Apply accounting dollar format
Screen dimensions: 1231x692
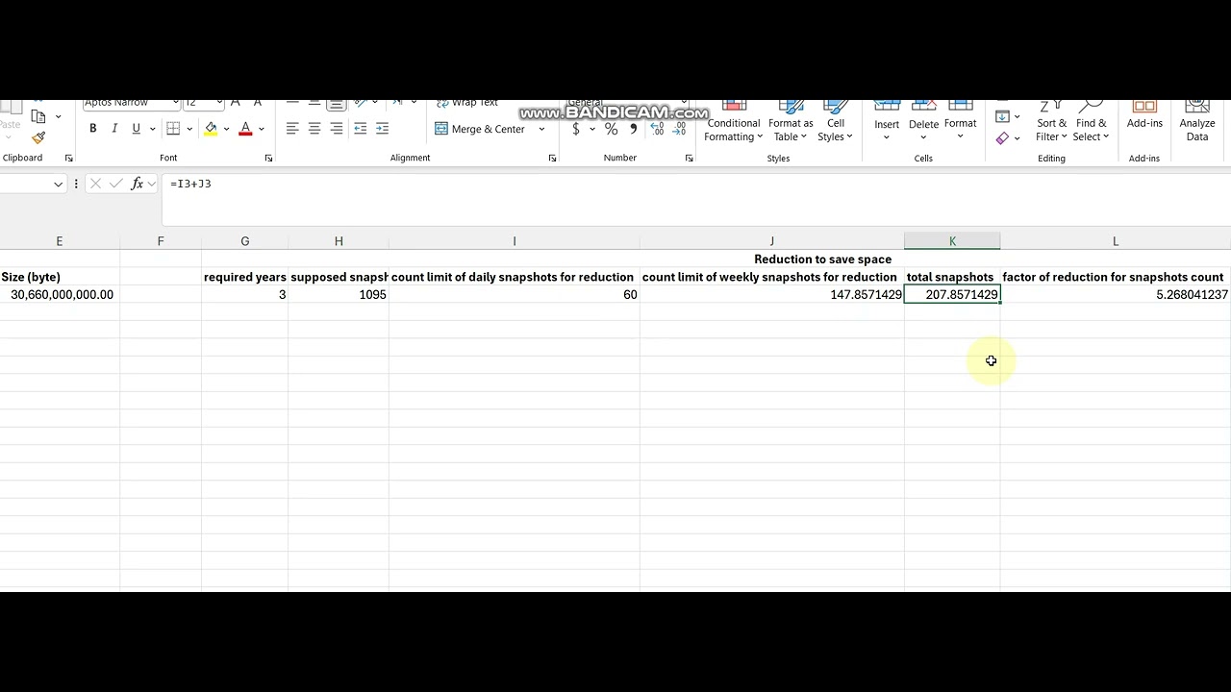click(576, 129)
